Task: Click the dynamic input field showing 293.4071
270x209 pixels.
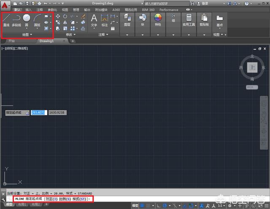Action: pos(38,113)
